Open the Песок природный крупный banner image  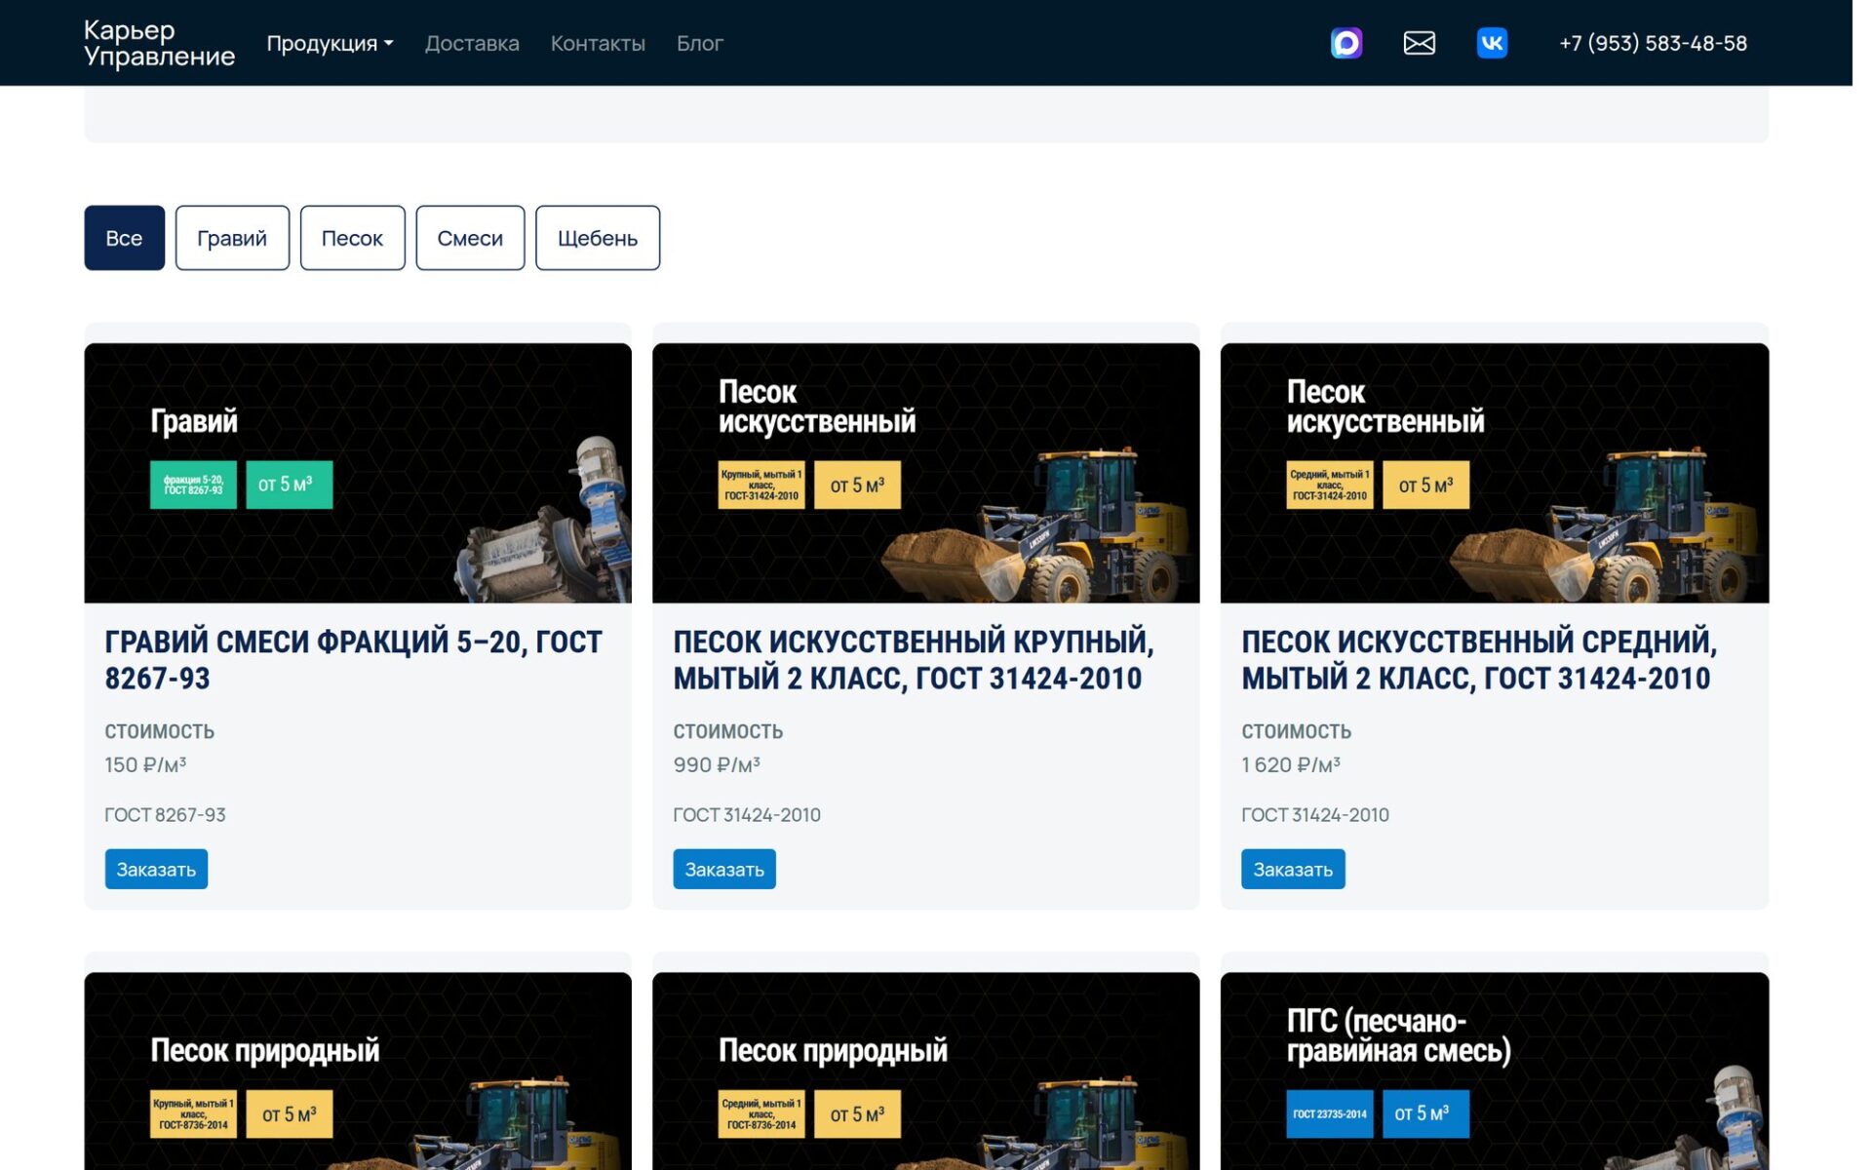(358, 1071)
